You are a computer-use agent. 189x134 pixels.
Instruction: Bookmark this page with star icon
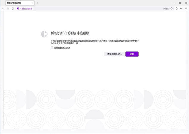171,8
